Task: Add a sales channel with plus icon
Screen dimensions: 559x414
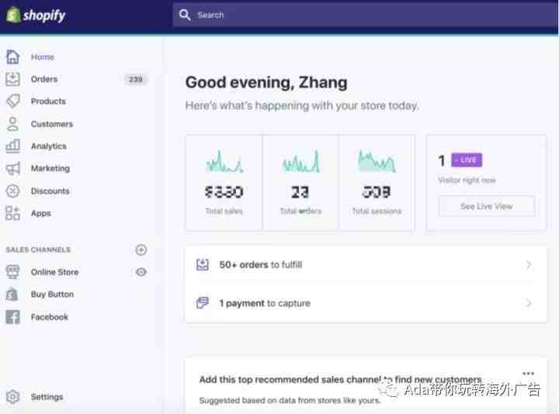Action: coord(141,250)
